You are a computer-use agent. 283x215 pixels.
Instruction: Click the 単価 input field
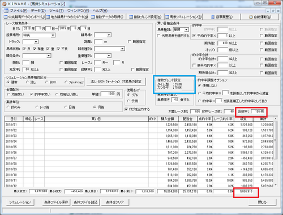[x=108, y=94]
